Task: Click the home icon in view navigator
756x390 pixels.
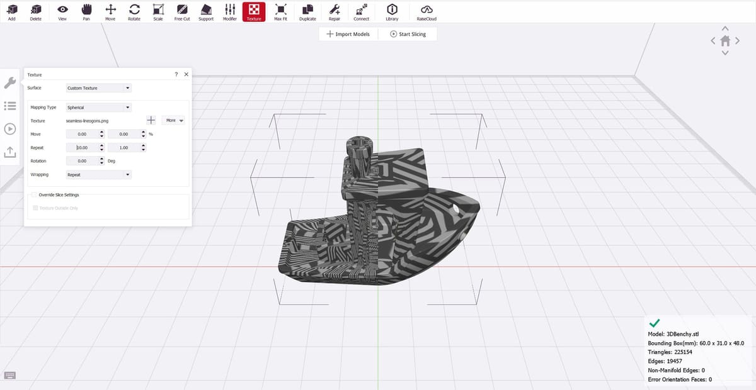Action: [x=725, y=40]
